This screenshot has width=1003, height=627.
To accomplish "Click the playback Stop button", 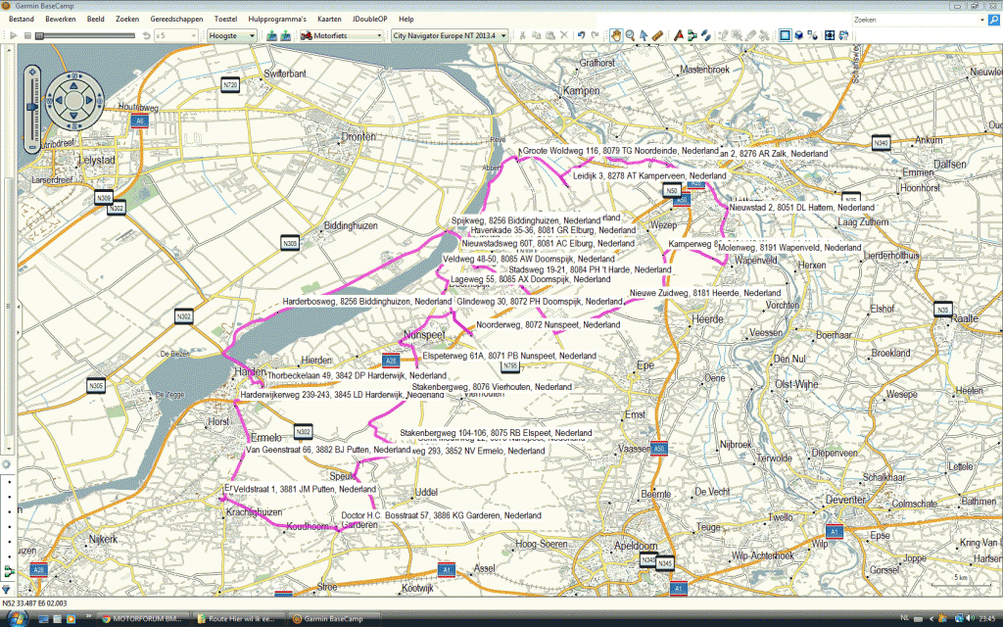I will (x=27, y=36).
